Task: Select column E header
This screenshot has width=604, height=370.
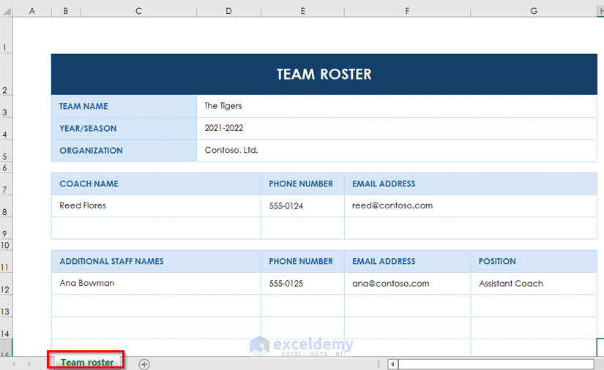Action: tap(303, 11)
